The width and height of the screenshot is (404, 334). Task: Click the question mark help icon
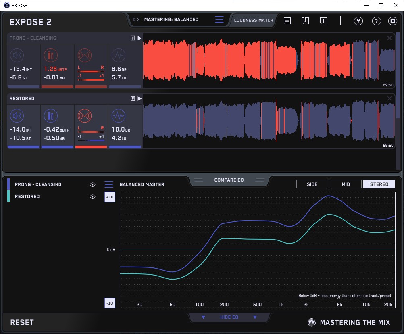[x=376, y=21]
